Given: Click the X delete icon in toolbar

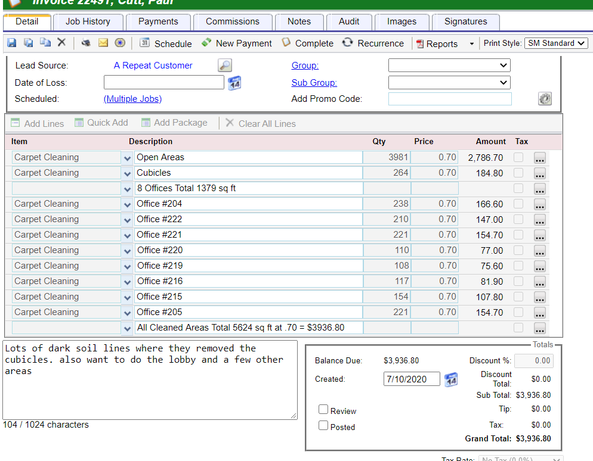Looking at the screenshot, I should [61, 43].
